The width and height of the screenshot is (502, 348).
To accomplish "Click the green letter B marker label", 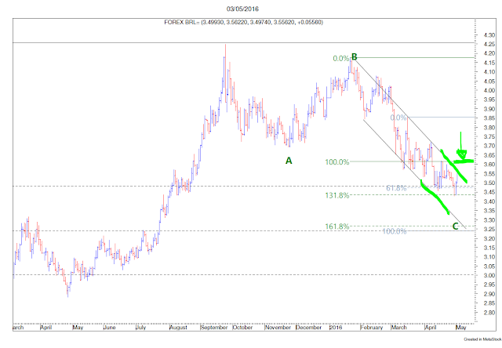I will 354,57.
